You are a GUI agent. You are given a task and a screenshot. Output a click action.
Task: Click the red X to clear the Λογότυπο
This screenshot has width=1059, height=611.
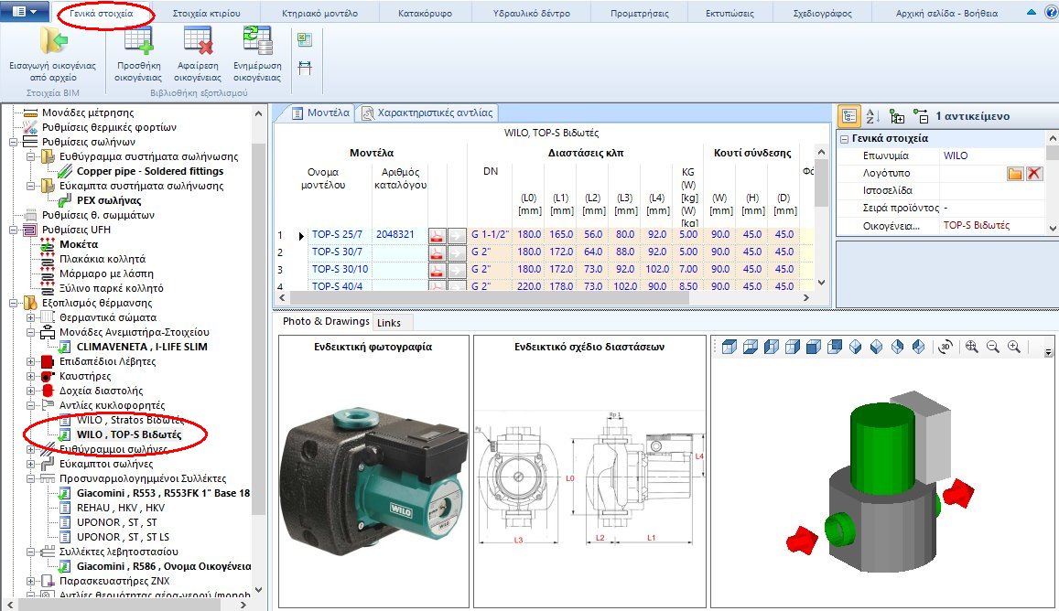point(1034,174)
